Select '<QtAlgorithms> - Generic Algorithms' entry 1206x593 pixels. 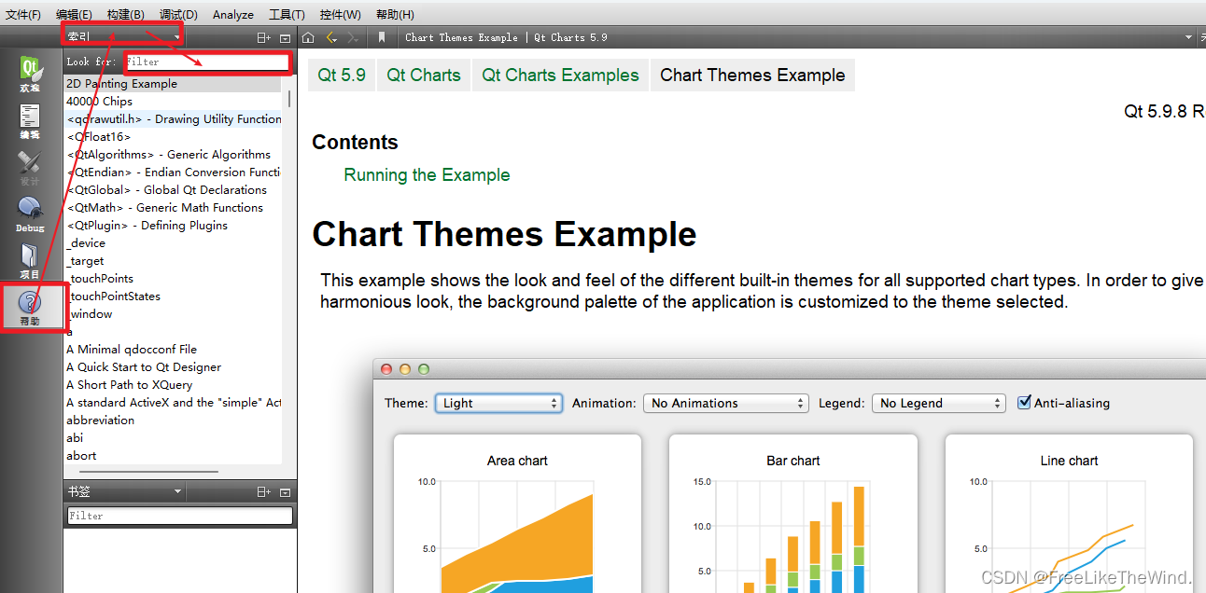(173, 154)
